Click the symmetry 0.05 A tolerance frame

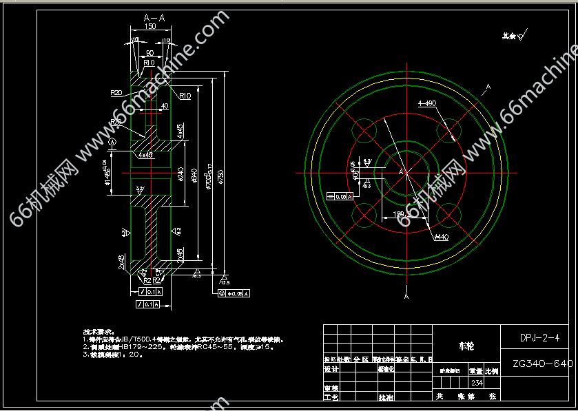tap(341, 196)
